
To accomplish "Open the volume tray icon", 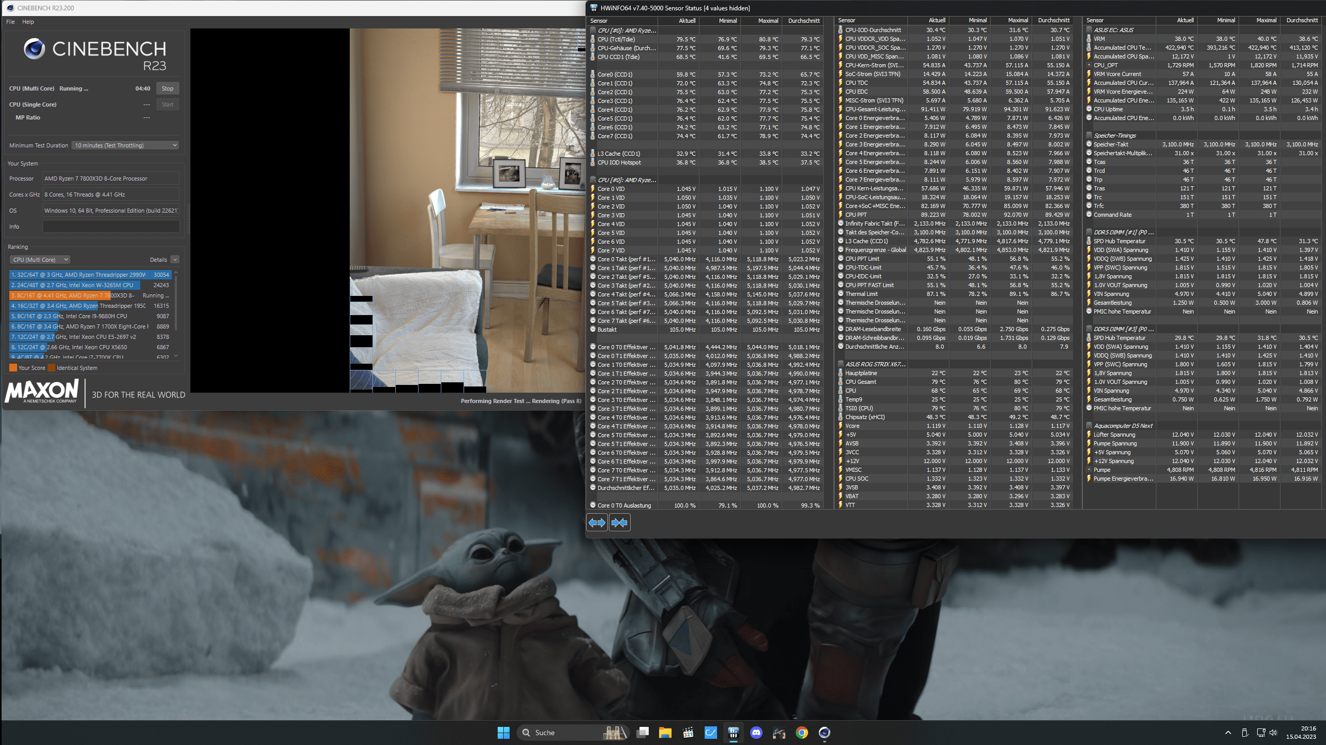I will click(x=1273, y=733).
